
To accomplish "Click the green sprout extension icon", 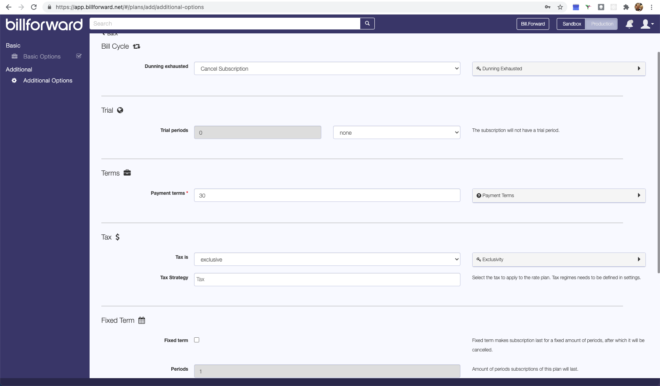I will [588, 7].
